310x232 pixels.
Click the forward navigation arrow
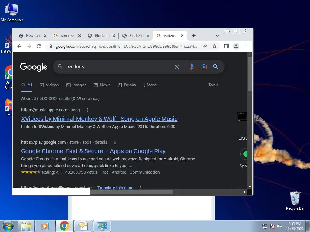29,46
